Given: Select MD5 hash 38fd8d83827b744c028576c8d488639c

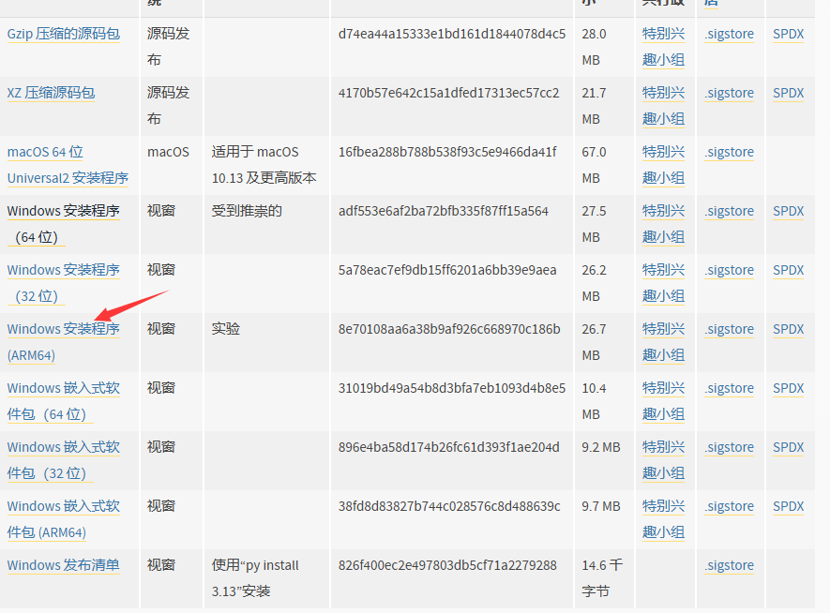Looking at the screenshot, I should (449, 507).
